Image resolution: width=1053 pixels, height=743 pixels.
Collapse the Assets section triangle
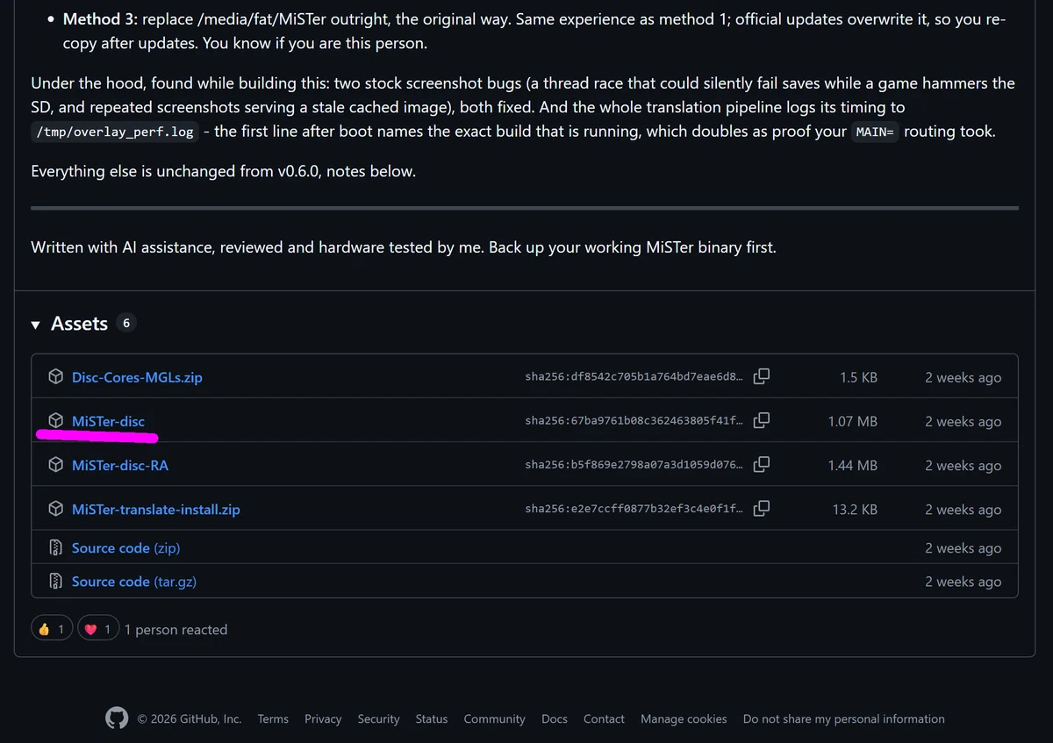tap(36, 325)
